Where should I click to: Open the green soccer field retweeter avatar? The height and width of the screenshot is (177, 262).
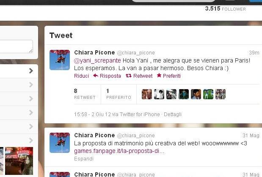click(208, 94)
